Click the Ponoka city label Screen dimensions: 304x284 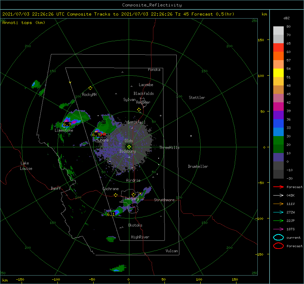coord(154,70)
